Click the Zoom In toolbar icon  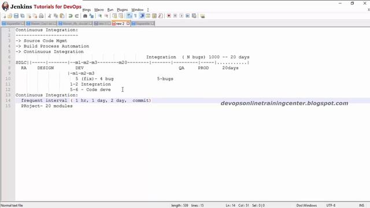point(100,16)
